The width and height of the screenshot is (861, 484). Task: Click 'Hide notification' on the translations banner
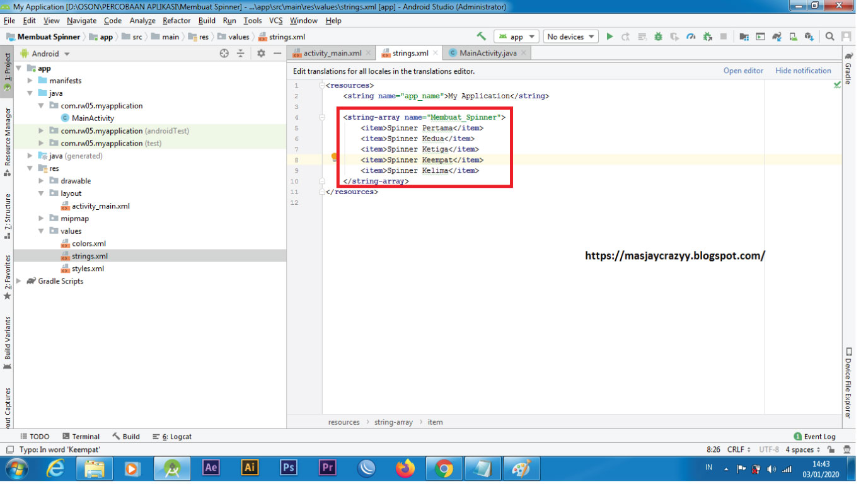[803, 71]
